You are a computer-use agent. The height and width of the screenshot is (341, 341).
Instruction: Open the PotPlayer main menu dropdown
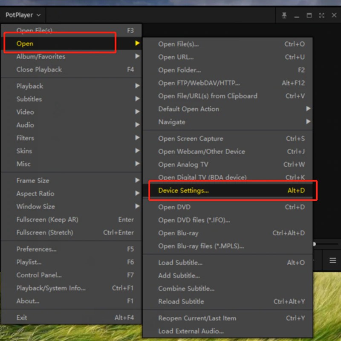click(x=23, y=15)
